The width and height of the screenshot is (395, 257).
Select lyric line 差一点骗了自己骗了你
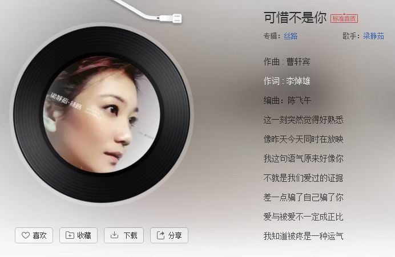(x=303, y=197)
